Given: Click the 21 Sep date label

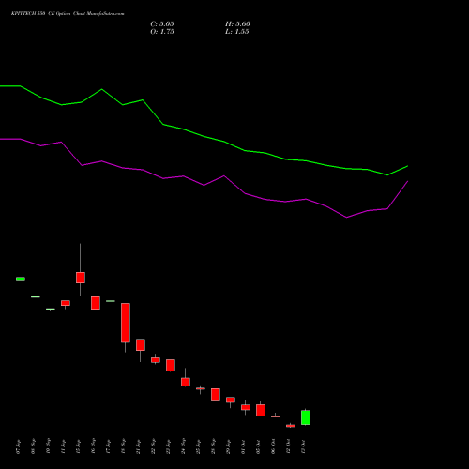Looking at the screenshot, I should point(138,446).
